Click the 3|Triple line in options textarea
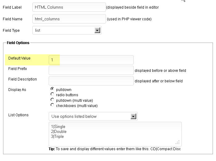This screenshot has height=161, width=216. pos(58,137)
